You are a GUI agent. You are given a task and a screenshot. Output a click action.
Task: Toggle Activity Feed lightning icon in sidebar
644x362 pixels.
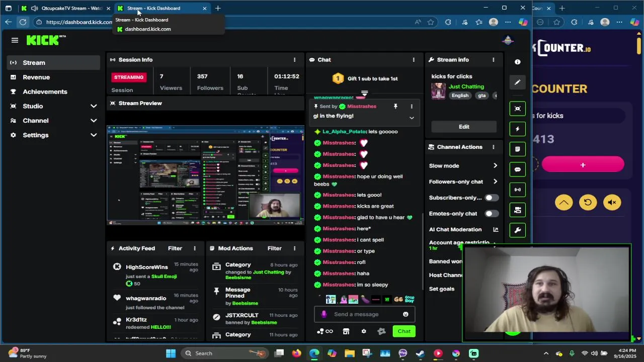pos(517,129)
